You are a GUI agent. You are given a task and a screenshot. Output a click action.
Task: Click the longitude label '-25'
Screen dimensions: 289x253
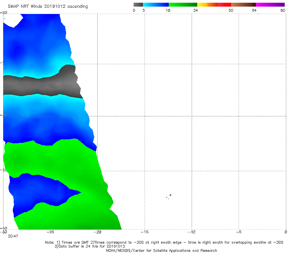coord(50,232)
